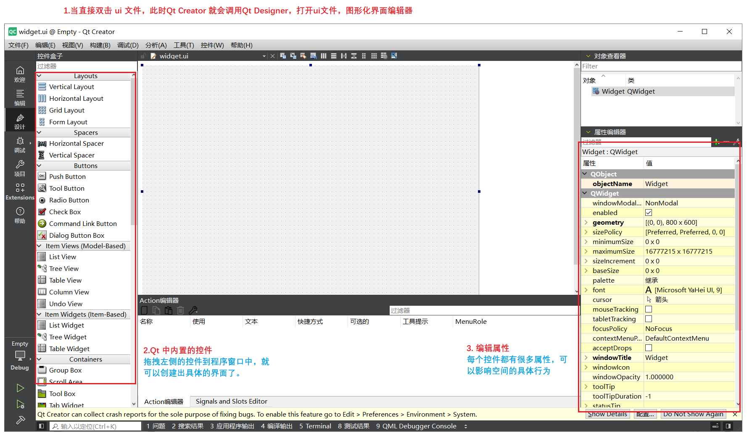752x433 pixels.
Task: Toggle the mouseTracking checkbox
Action: 649,310
